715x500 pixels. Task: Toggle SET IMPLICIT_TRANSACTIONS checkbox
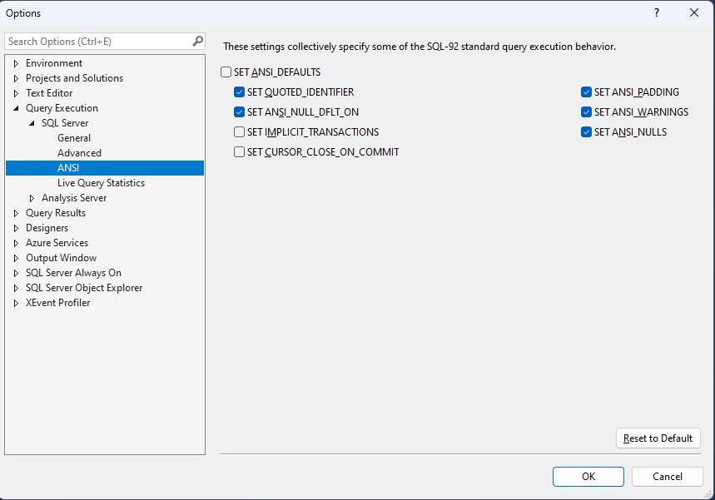pos(240,132)
